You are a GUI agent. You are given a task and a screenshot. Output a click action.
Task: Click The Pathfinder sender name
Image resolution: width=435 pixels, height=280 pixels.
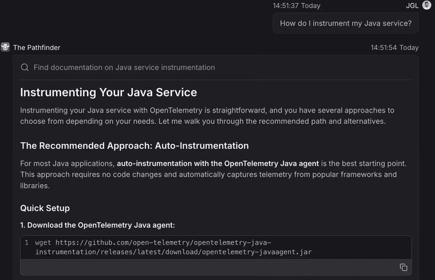click(36, 47)
